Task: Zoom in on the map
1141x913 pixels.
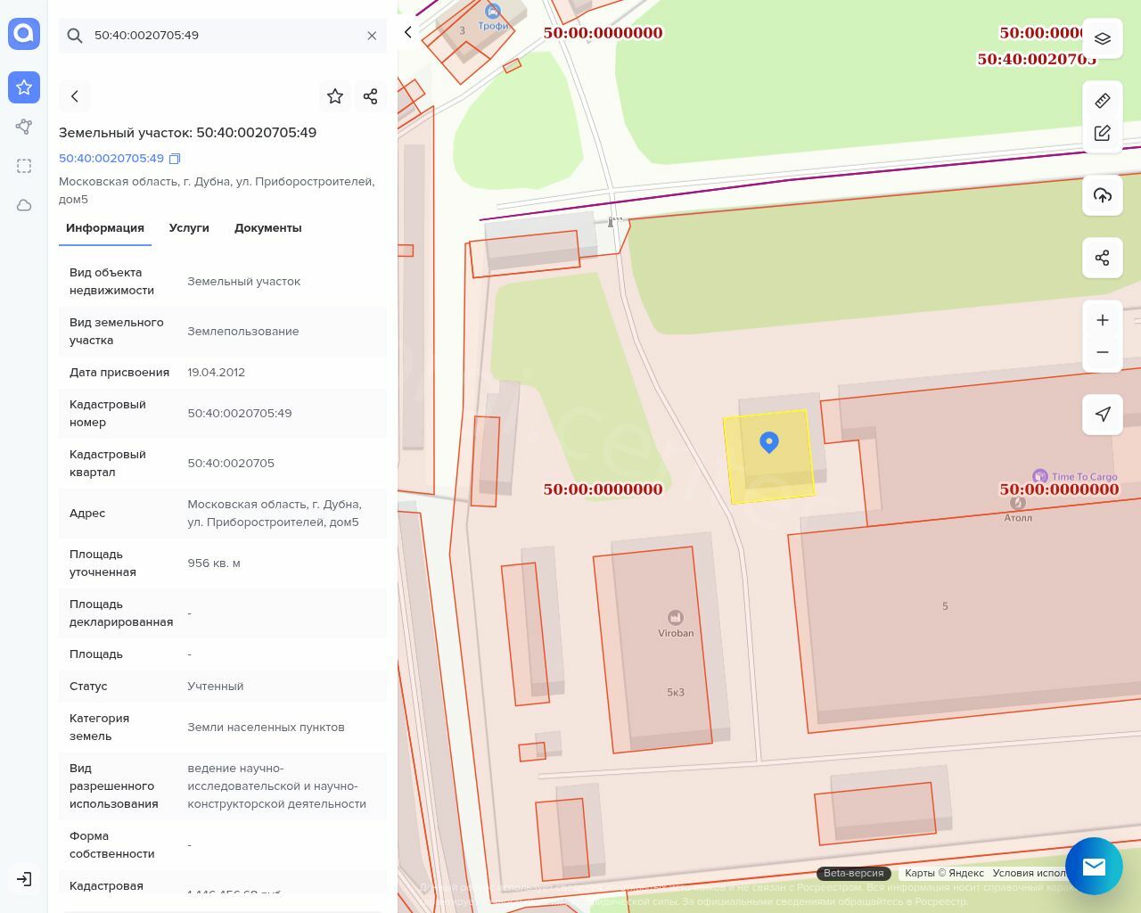Action: click(1102, 320)
